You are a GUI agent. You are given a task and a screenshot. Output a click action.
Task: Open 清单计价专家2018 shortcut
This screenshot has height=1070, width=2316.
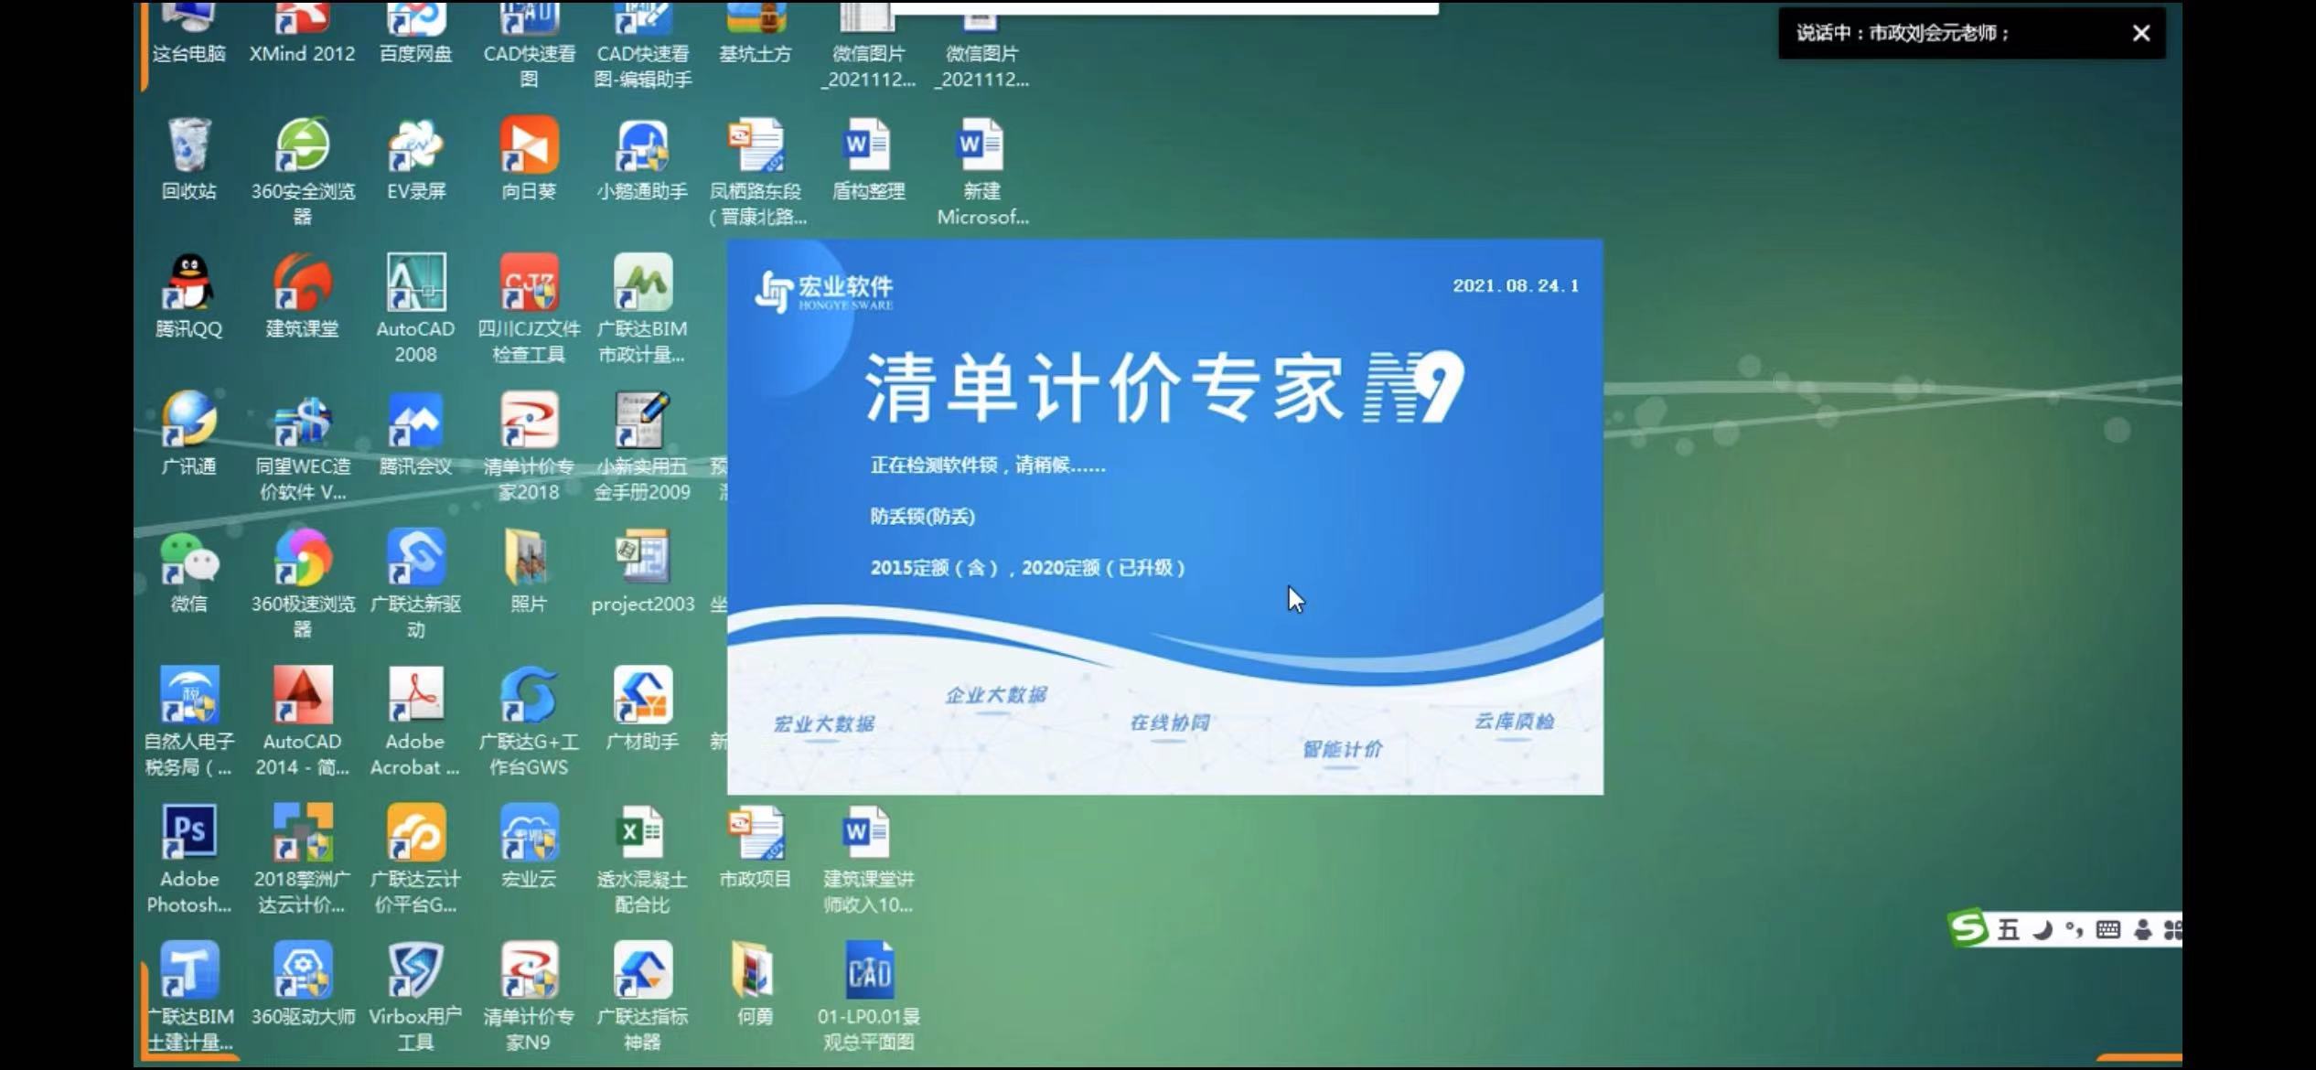pyautogui.click(x=529, y=446)
